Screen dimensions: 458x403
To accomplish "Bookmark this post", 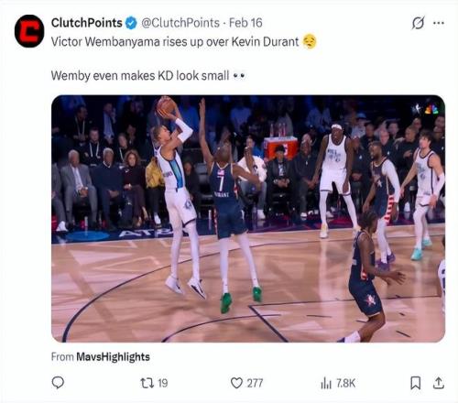I will [416, 383].
